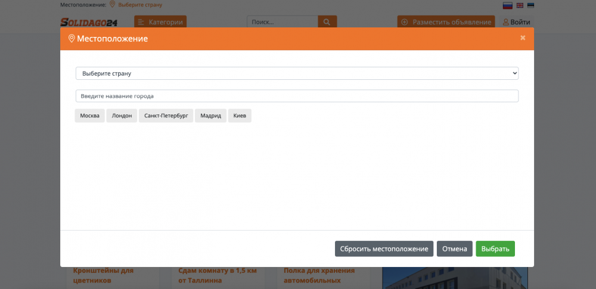Click the Отмена button
This screenshot has width=596, height=289.
coord(455,248)
